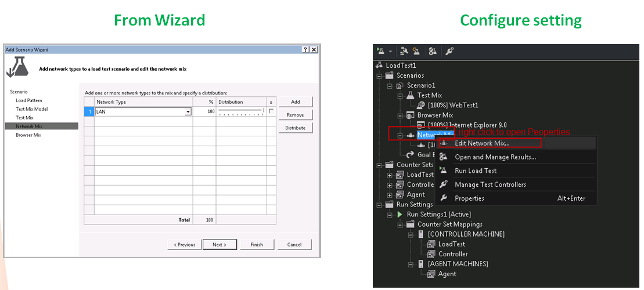Screen dimensions: 644x290
Task: Click the Run Load Test toolbar flask icon
Action: click(x=381, y=51)
